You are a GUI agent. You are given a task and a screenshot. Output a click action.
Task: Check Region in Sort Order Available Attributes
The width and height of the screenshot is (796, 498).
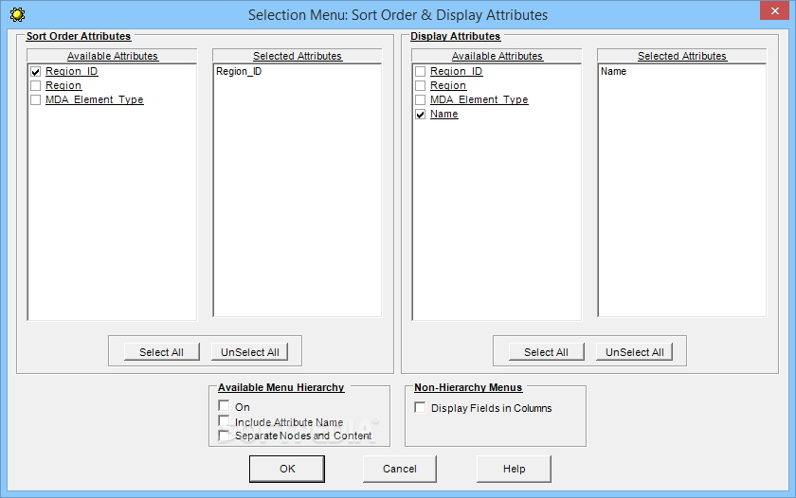[36, 86]
